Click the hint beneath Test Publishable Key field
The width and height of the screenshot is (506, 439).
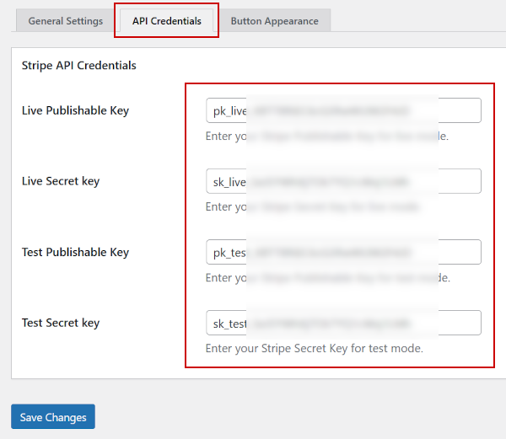tap(327, 277)
